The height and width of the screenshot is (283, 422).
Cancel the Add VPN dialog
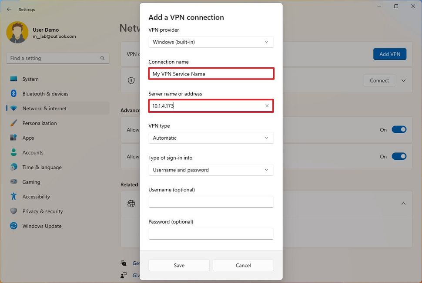pyautogui.click(x=243, y=265)
